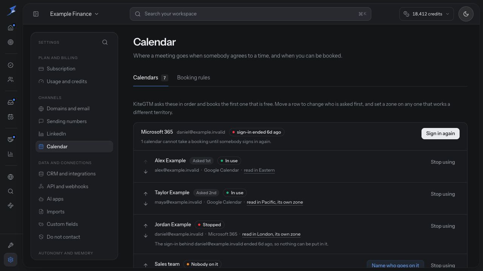Viewport: 483px width, 271px height.
Task: Open the inbox icon in left rail
Action: click(x=11, y=102)
